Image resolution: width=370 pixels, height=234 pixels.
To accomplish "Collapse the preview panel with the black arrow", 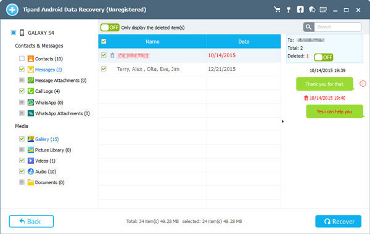I will pos(282,121).
